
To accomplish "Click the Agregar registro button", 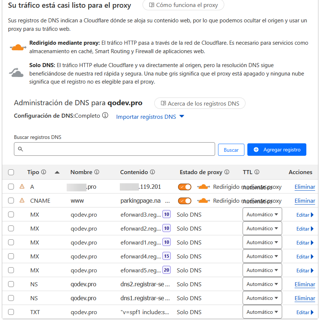I will (x=277, y=150).
